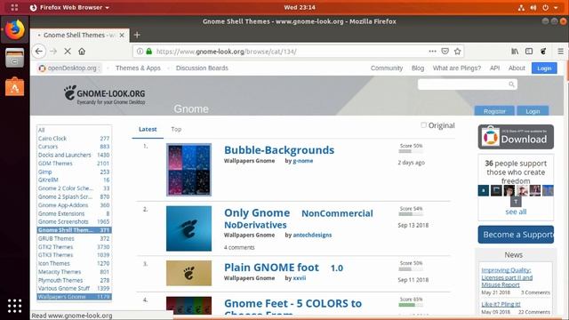Click the search magnifier icon on site
The width and height of the screenshot is (569, 320).
point(511,84)
